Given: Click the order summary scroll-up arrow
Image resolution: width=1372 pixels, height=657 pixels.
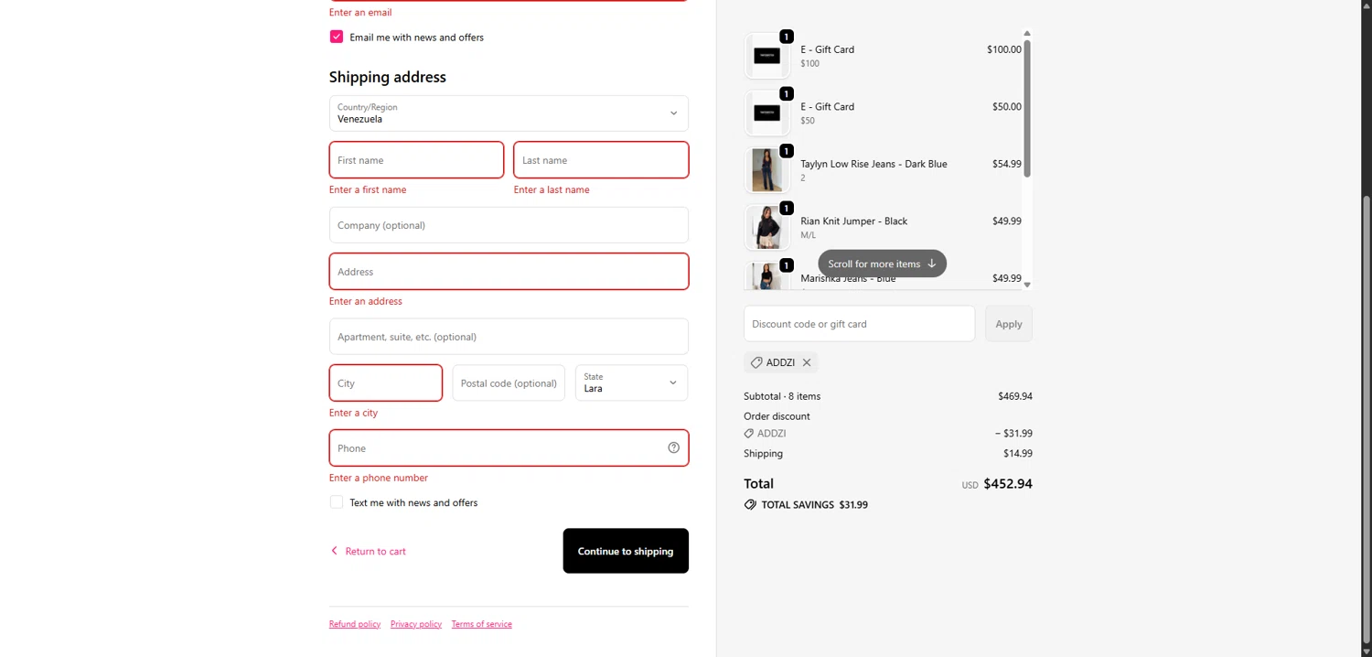Looking at the screenshot, I should pos(1027,34).
